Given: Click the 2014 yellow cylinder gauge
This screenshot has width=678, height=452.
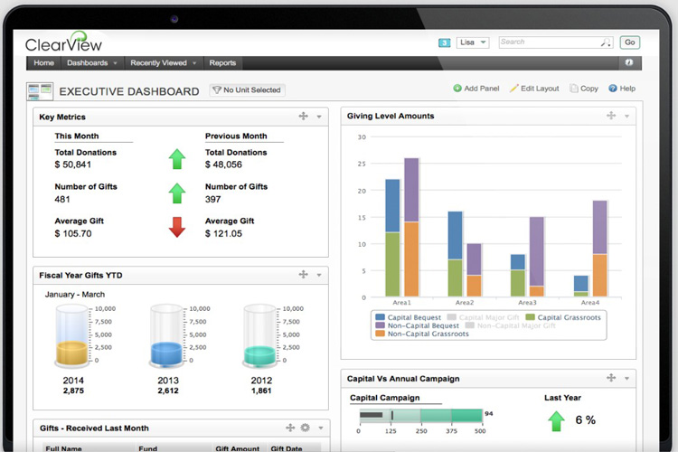Looking at the screenshot, I should click(x=71, y=335).
